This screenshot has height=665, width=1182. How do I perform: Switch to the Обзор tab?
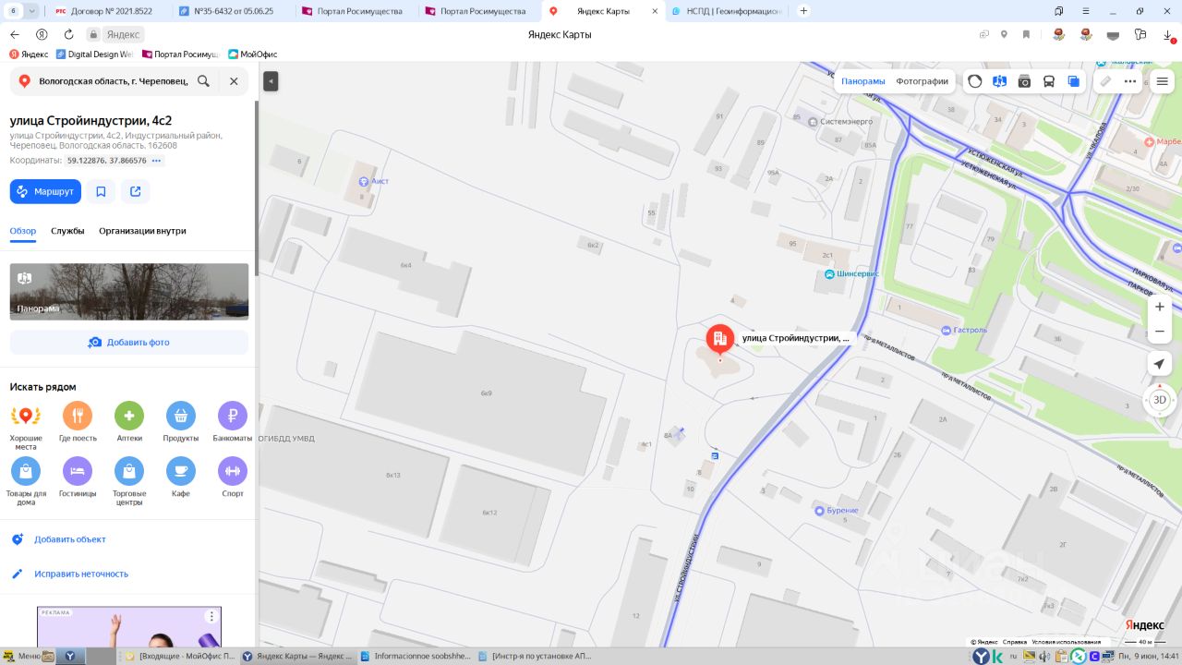point(23,231)
